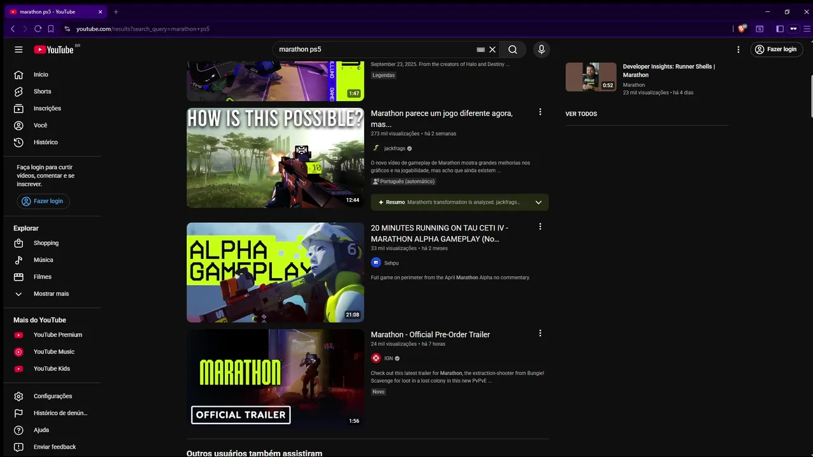Image resolution: width=813 pixels, height=457 pixels.
Task: Click the Explorar section heading
Action: [x=26, y=228]
